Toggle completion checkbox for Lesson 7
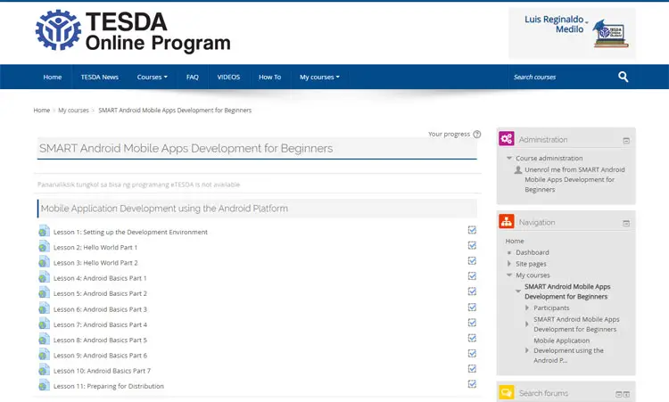The width and height of the screenshot is (669, 402). [x=472, y=323]
